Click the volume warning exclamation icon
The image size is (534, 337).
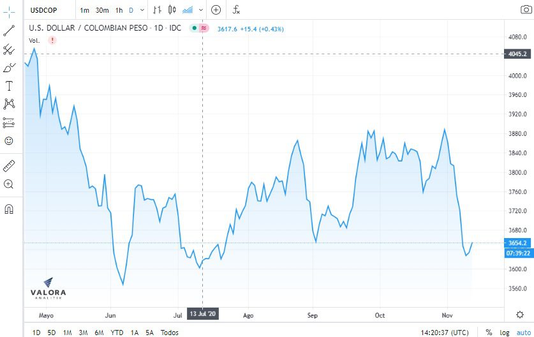click(52, 40)
